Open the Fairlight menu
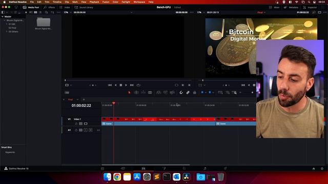This screenshot has height=184, width=328. coord(126,2)
